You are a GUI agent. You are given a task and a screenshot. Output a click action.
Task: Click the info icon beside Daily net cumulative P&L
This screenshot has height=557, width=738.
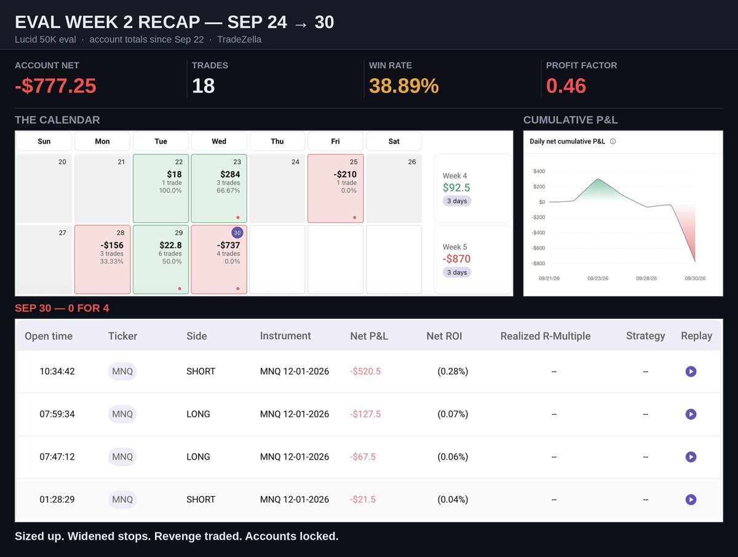(x=613, y=142)
